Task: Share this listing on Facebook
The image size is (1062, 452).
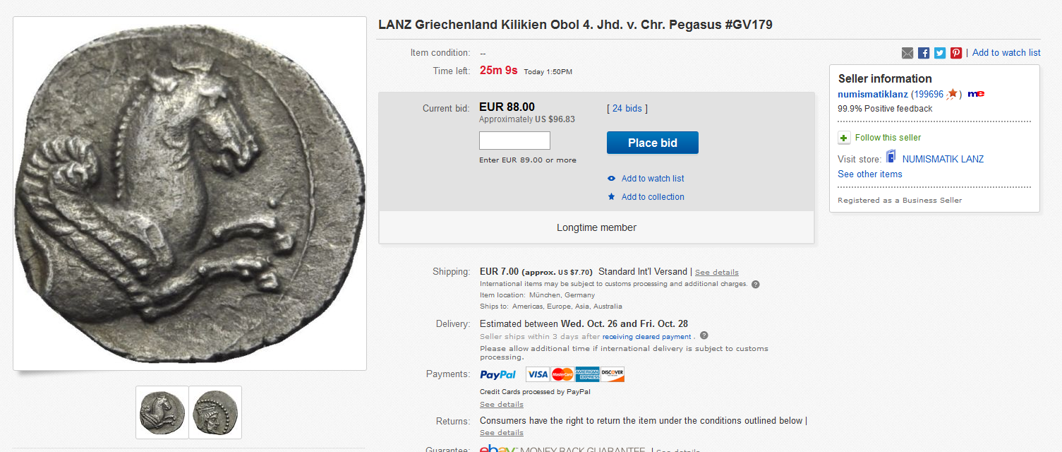Action: [924, 53]
